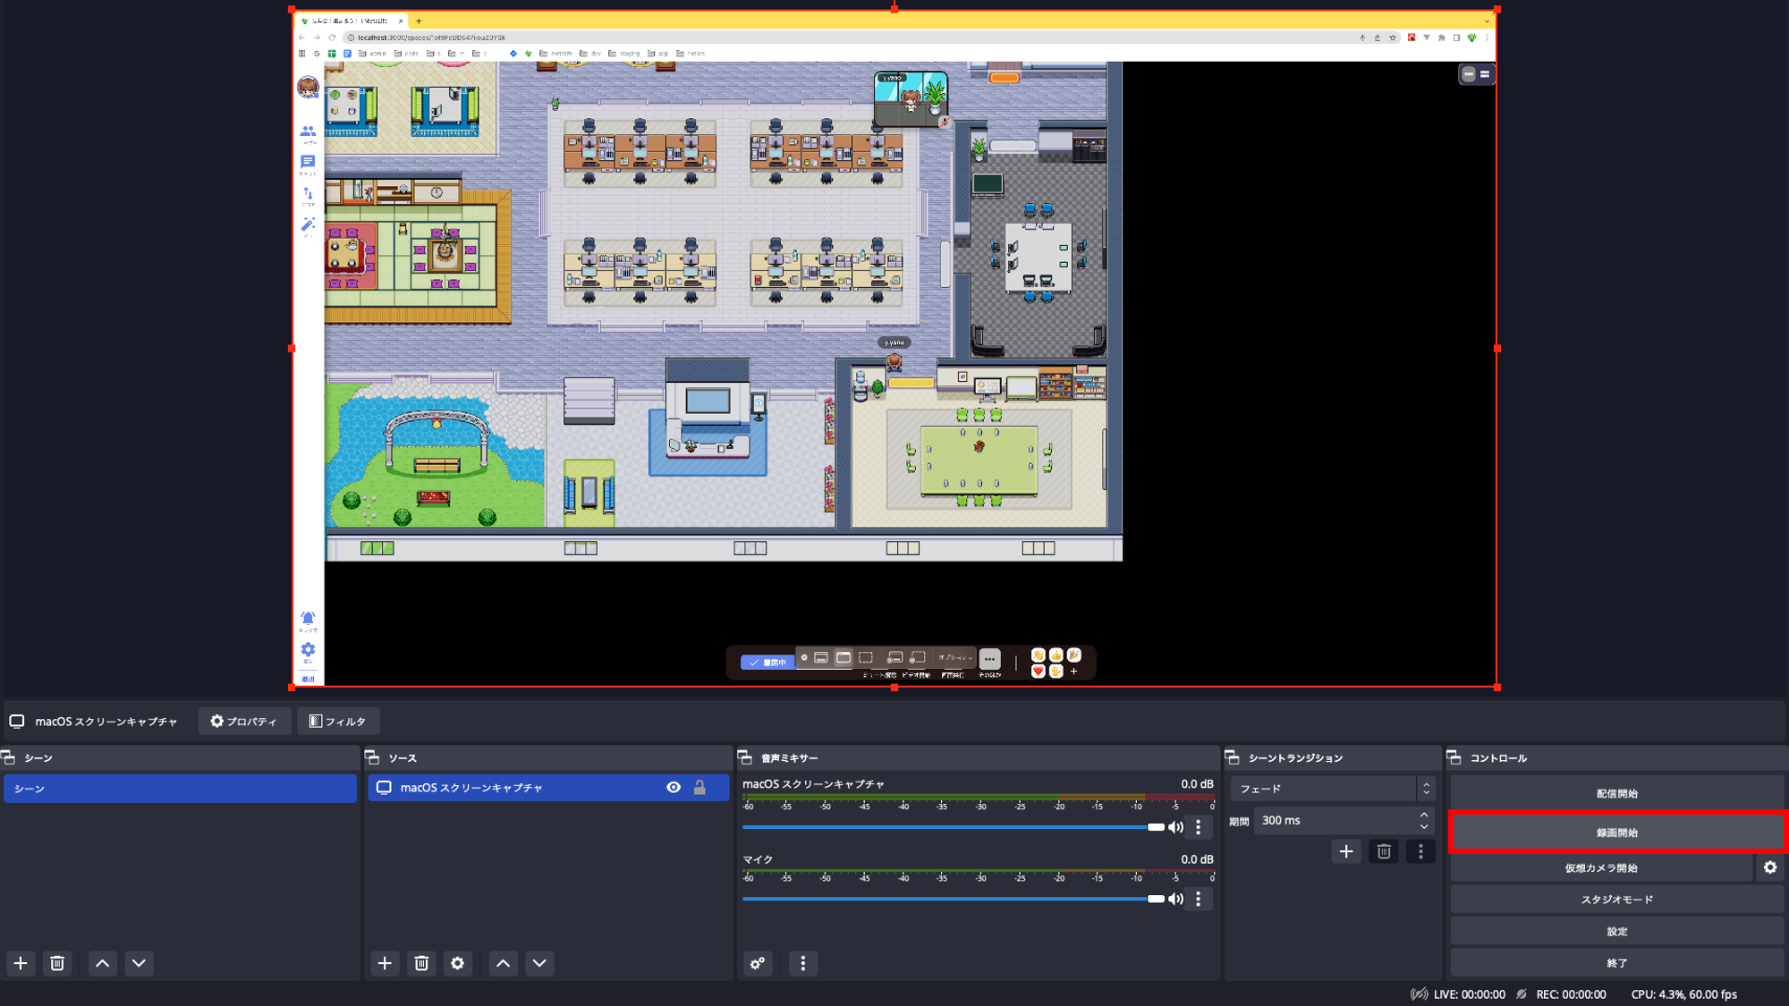Add a new source with plus icon
The height and width of the screenshot is (1006, 1789).
pos(385,963)
